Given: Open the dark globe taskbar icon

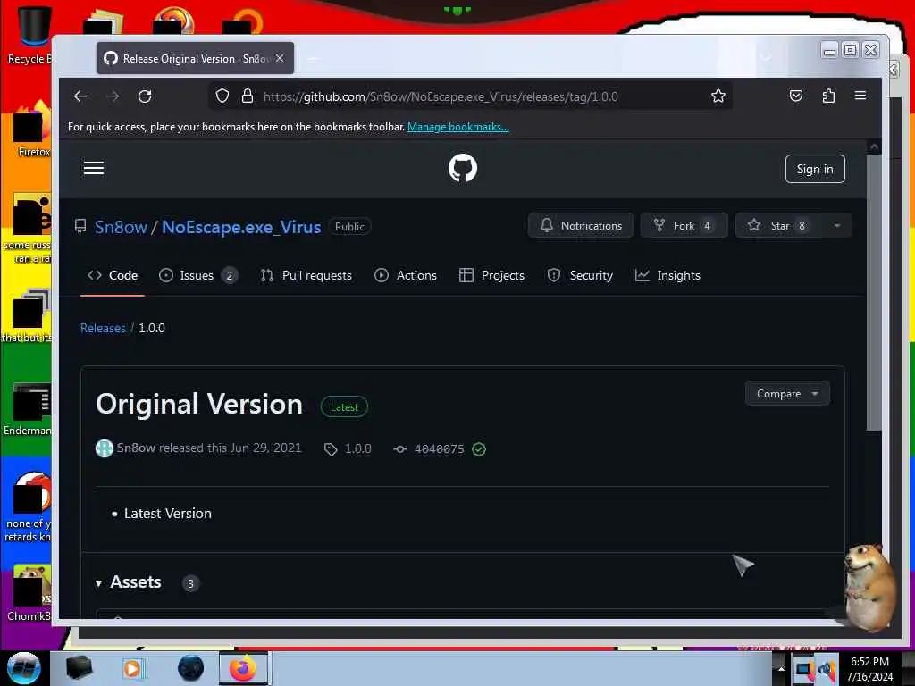Looking at the screenshot, I should 190,668.
